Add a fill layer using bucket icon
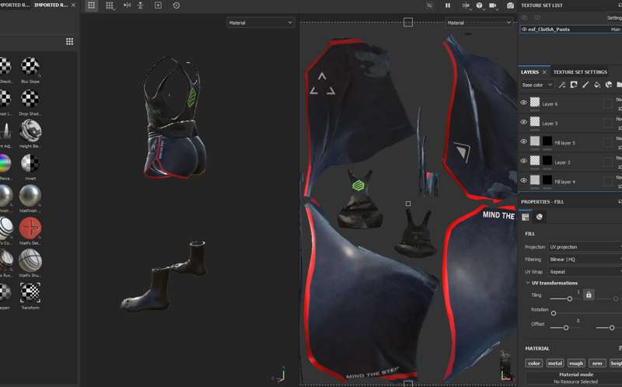 click(596, 85)
